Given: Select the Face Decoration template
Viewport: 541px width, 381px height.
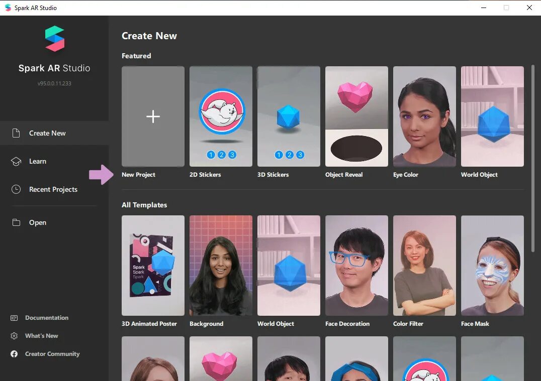Looking at the screenshot, I should point(356,266).
